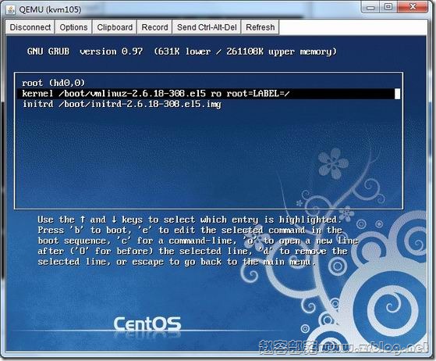The image size is (436, 361).
Task: Click the GNU GRUB version header
Action: point(182,52)
